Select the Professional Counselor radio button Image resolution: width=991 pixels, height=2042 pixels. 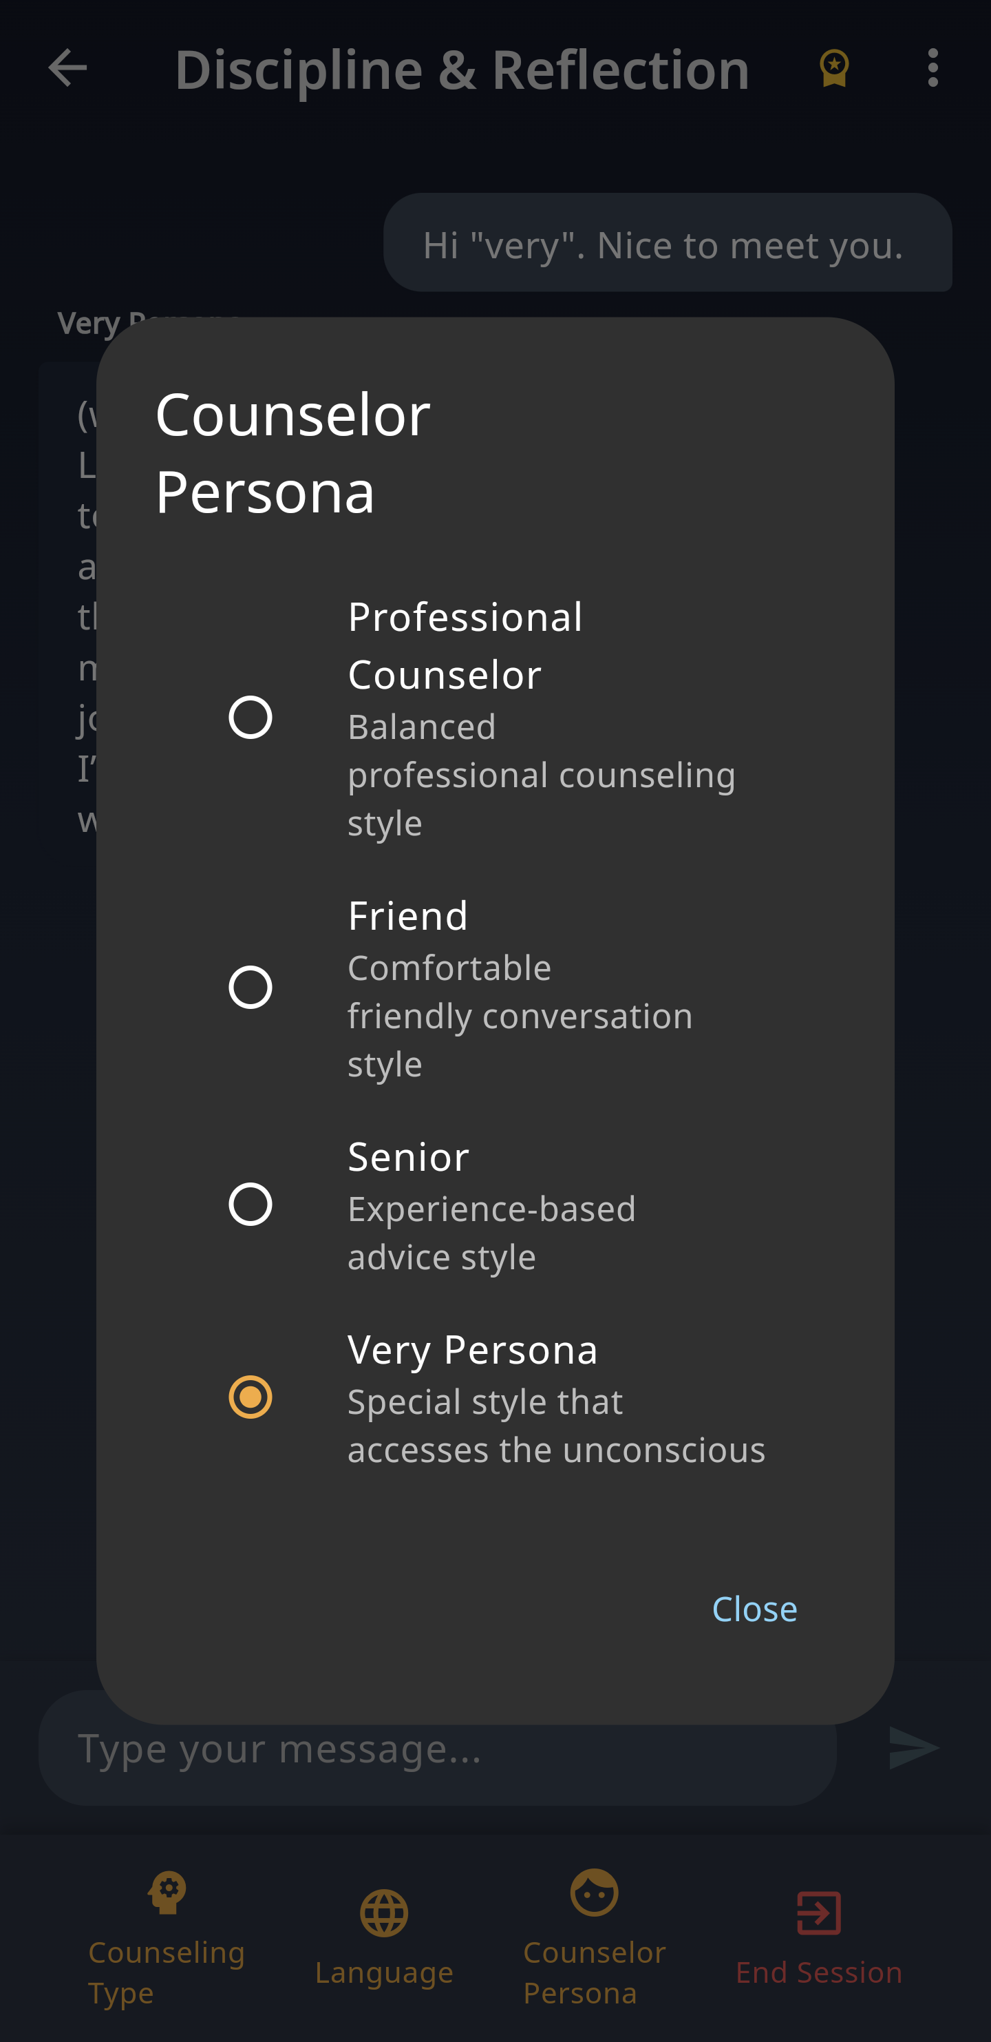(251, 718)
